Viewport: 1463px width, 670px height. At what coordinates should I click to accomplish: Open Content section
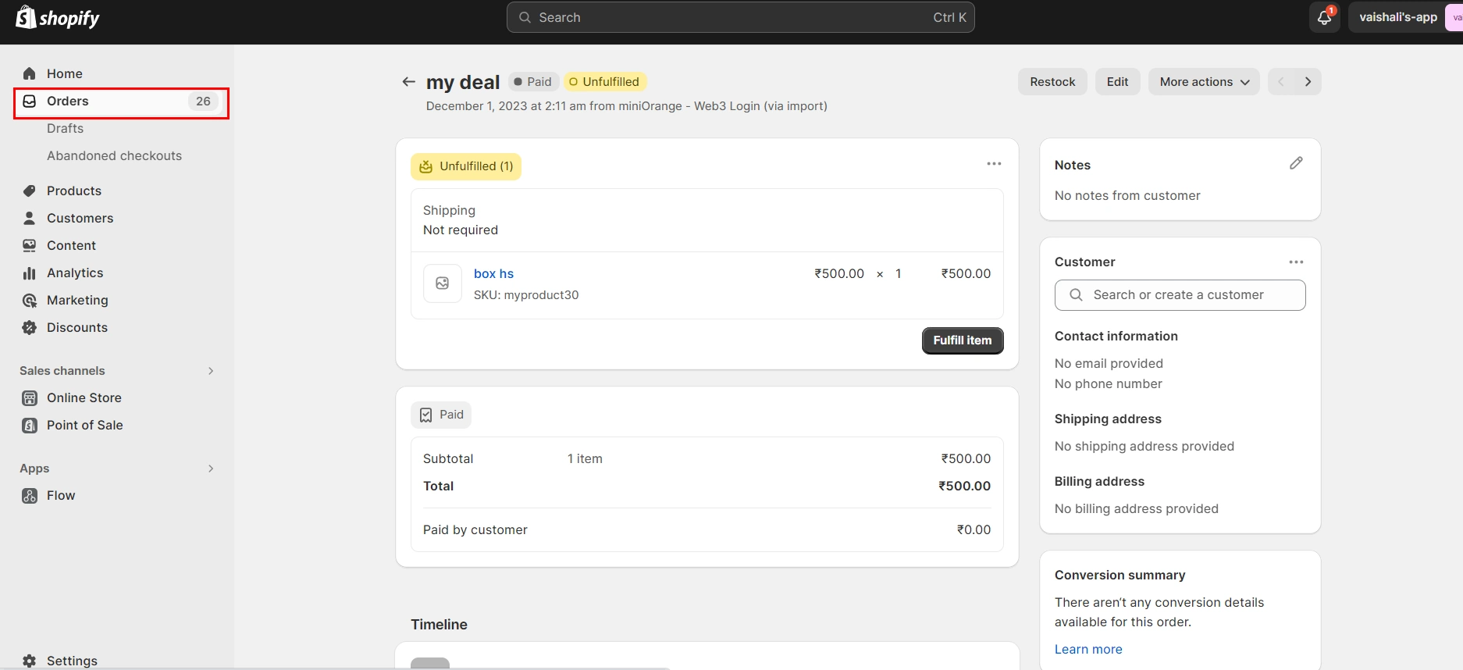(71, 245)
